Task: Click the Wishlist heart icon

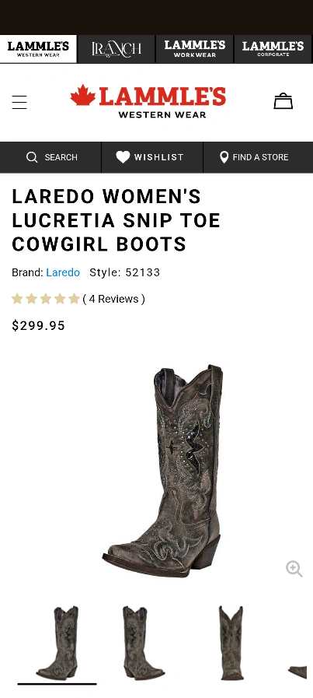Action: (123, 156)
